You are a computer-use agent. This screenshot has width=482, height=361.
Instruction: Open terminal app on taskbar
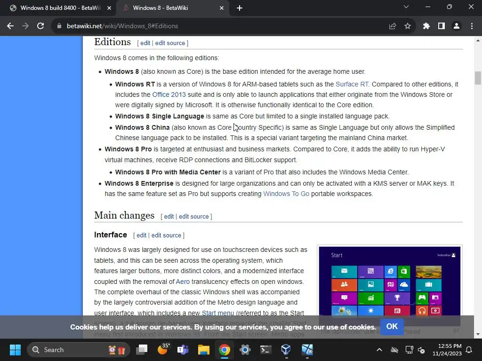coord(265,350)
